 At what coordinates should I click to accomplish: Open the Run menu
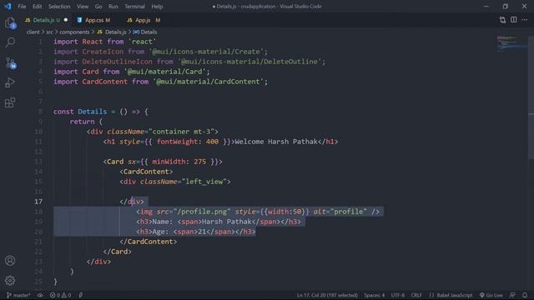coord(113,7)
